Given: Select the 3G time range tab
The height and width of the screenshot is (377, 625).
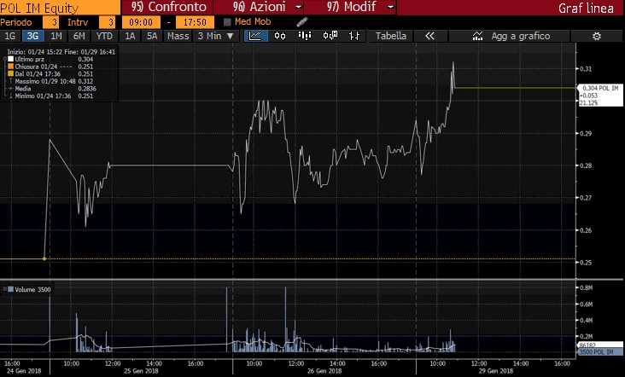Looking at the screenshot, I should pyautogui.click(x=32, y=36).
